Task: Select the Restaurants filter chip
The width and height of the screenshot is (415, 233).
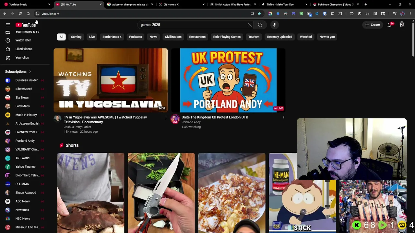Action: pos(197,37)
